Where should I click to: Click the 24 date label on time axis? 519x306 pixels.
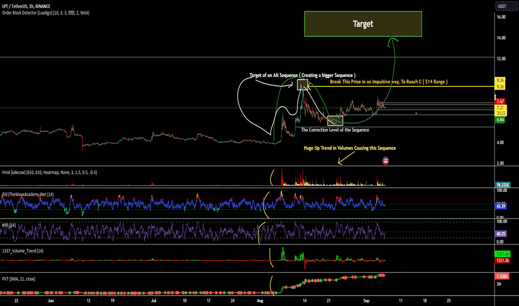coord(233,300)
